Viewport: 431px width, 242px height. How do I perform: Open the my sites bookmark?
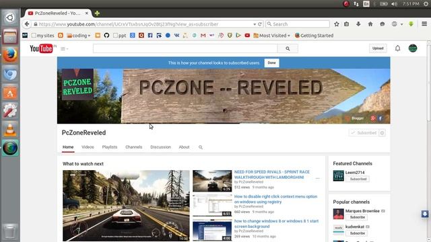pyautogui.click(x=42, y=36)
